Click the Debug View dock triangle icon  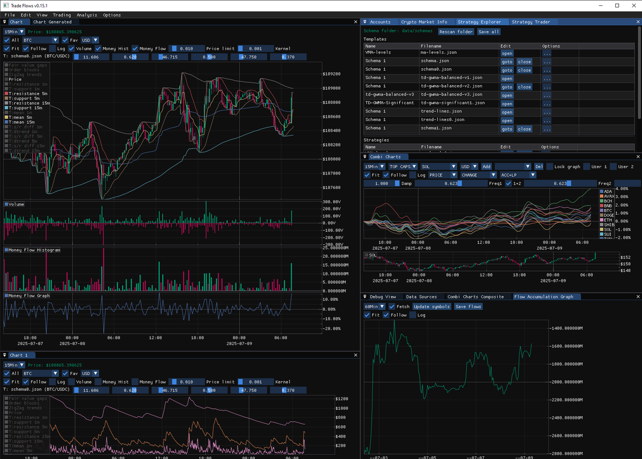[365, 296]
